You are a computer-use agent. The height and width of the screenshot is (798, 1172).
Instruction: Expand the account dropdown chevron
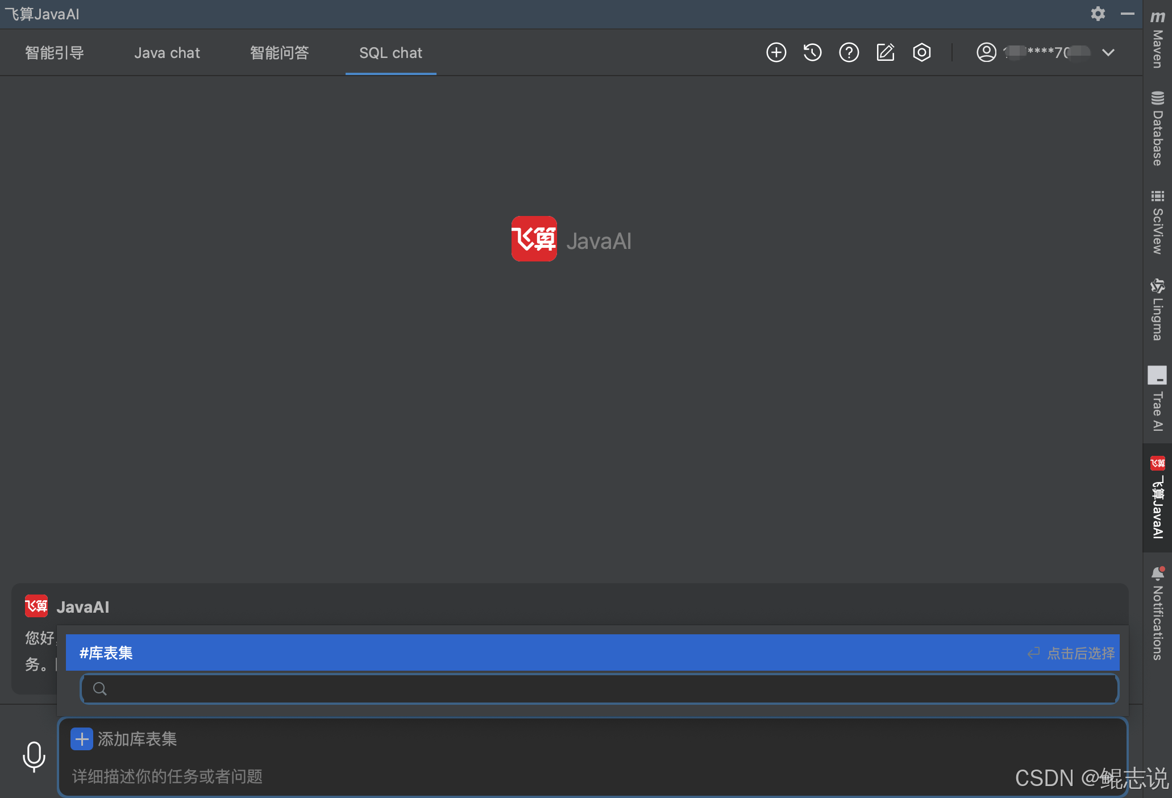tap(1108, 52)
